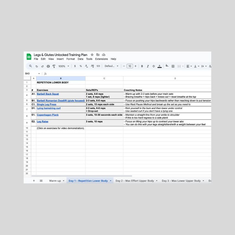
Task: Click the font size input field
Action: click(130, 66)
